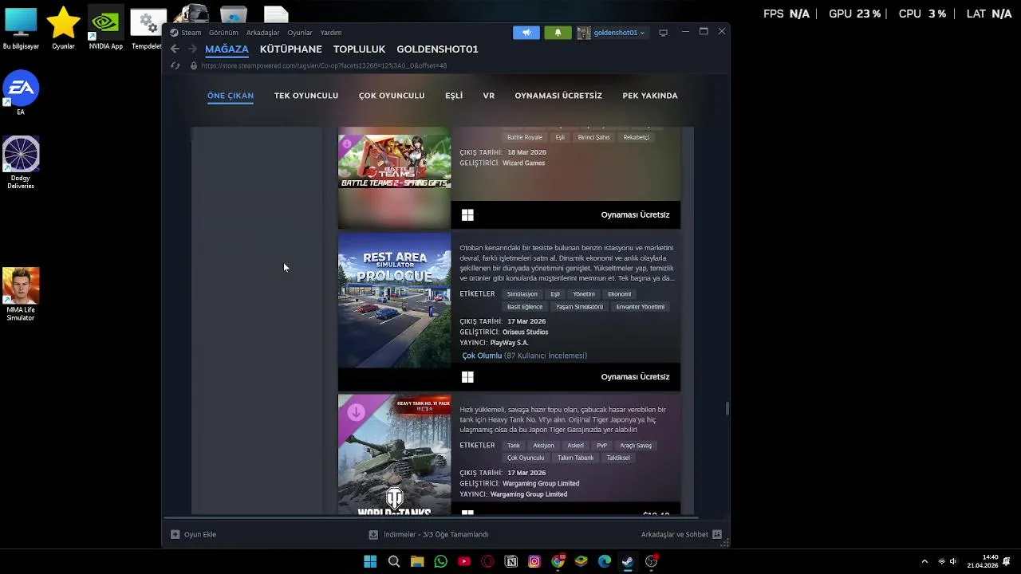Click the Yaşam Simülatörü tag
This screenshot has width=1021, height=574.
(579, 307)
